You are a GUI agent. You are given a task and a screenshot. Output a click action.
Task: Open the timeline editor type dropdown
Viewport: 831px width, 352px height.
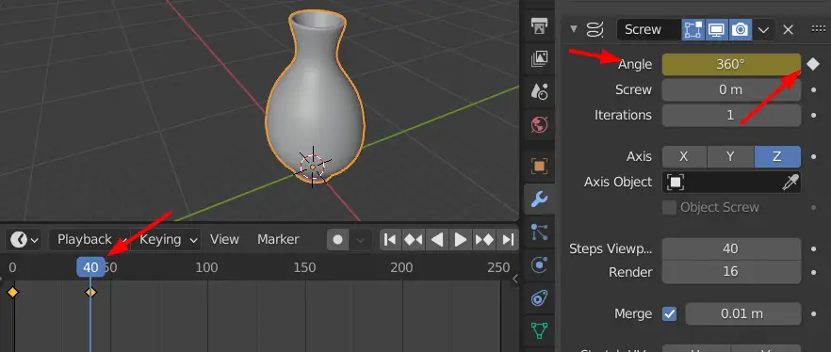click(24, 240)
